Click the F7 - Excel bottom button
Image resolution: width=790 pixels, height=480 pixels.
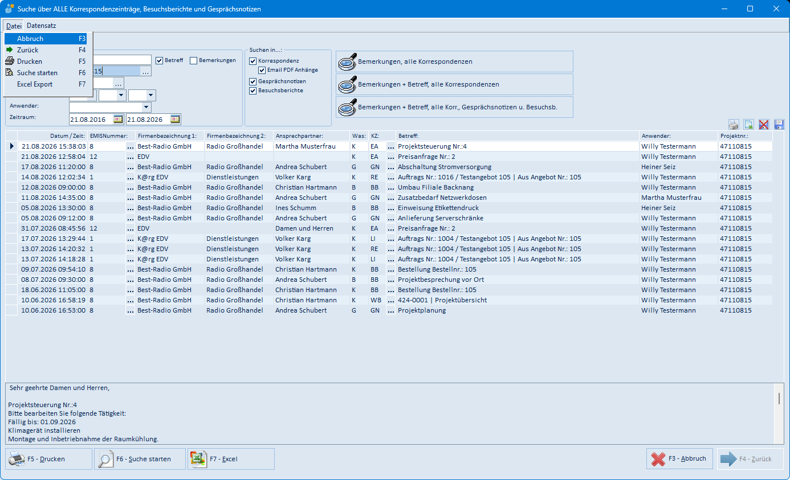pos(231,459)
